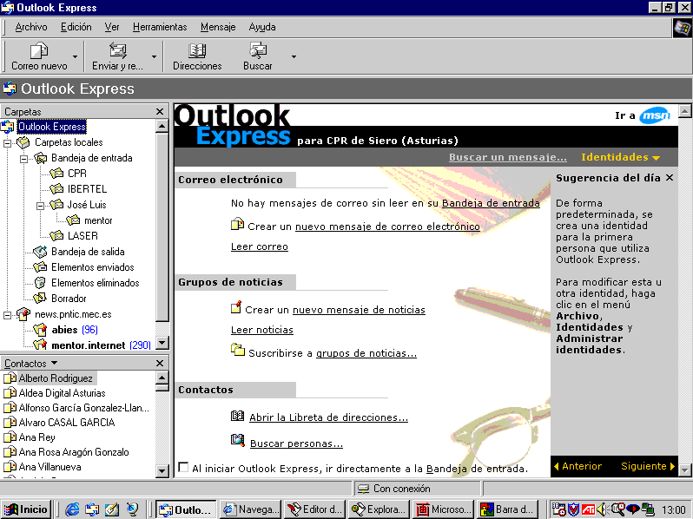The width and height of the screenshot is (693, 519).
Task: Select the IBERTEL folder
Action: [87, 189]
